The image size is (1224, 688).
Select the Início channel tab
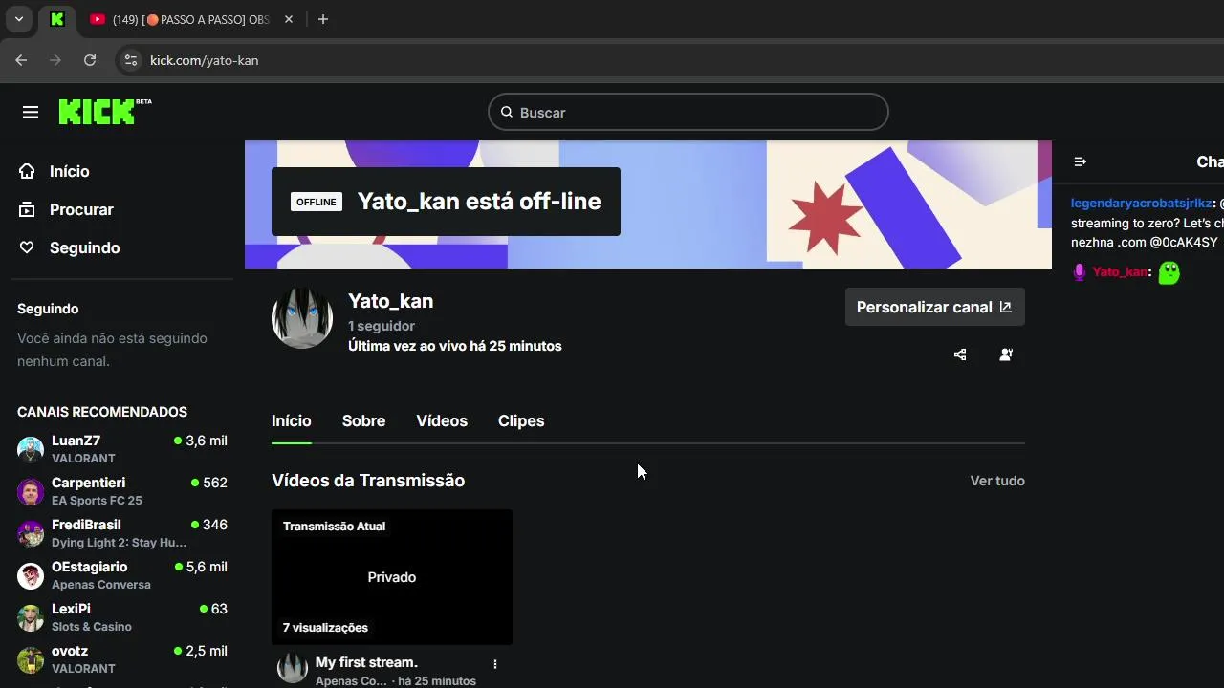click(292, 421)
